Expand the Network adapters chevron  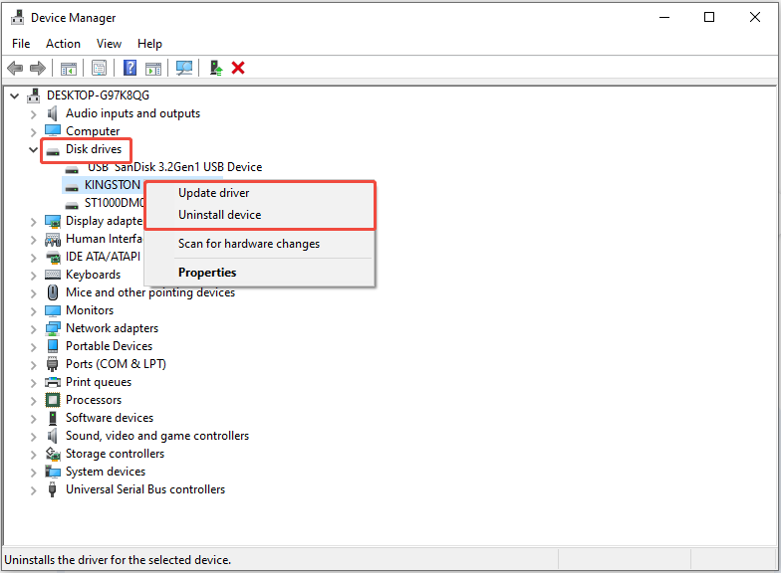click(34, 328)
